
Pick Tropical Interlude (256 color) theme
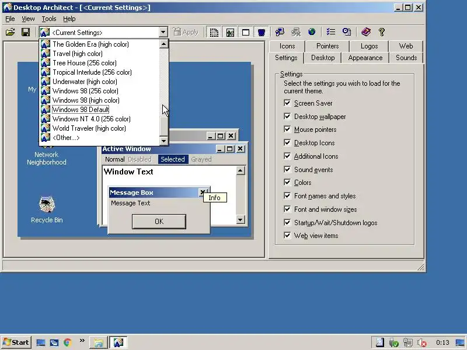(99, 72)
